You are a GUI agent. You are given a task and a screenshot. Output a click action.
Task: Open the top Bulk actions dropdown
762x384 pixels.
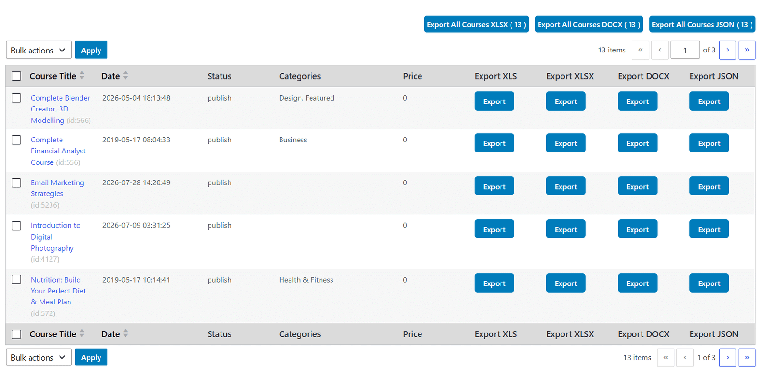pos(39,50)
